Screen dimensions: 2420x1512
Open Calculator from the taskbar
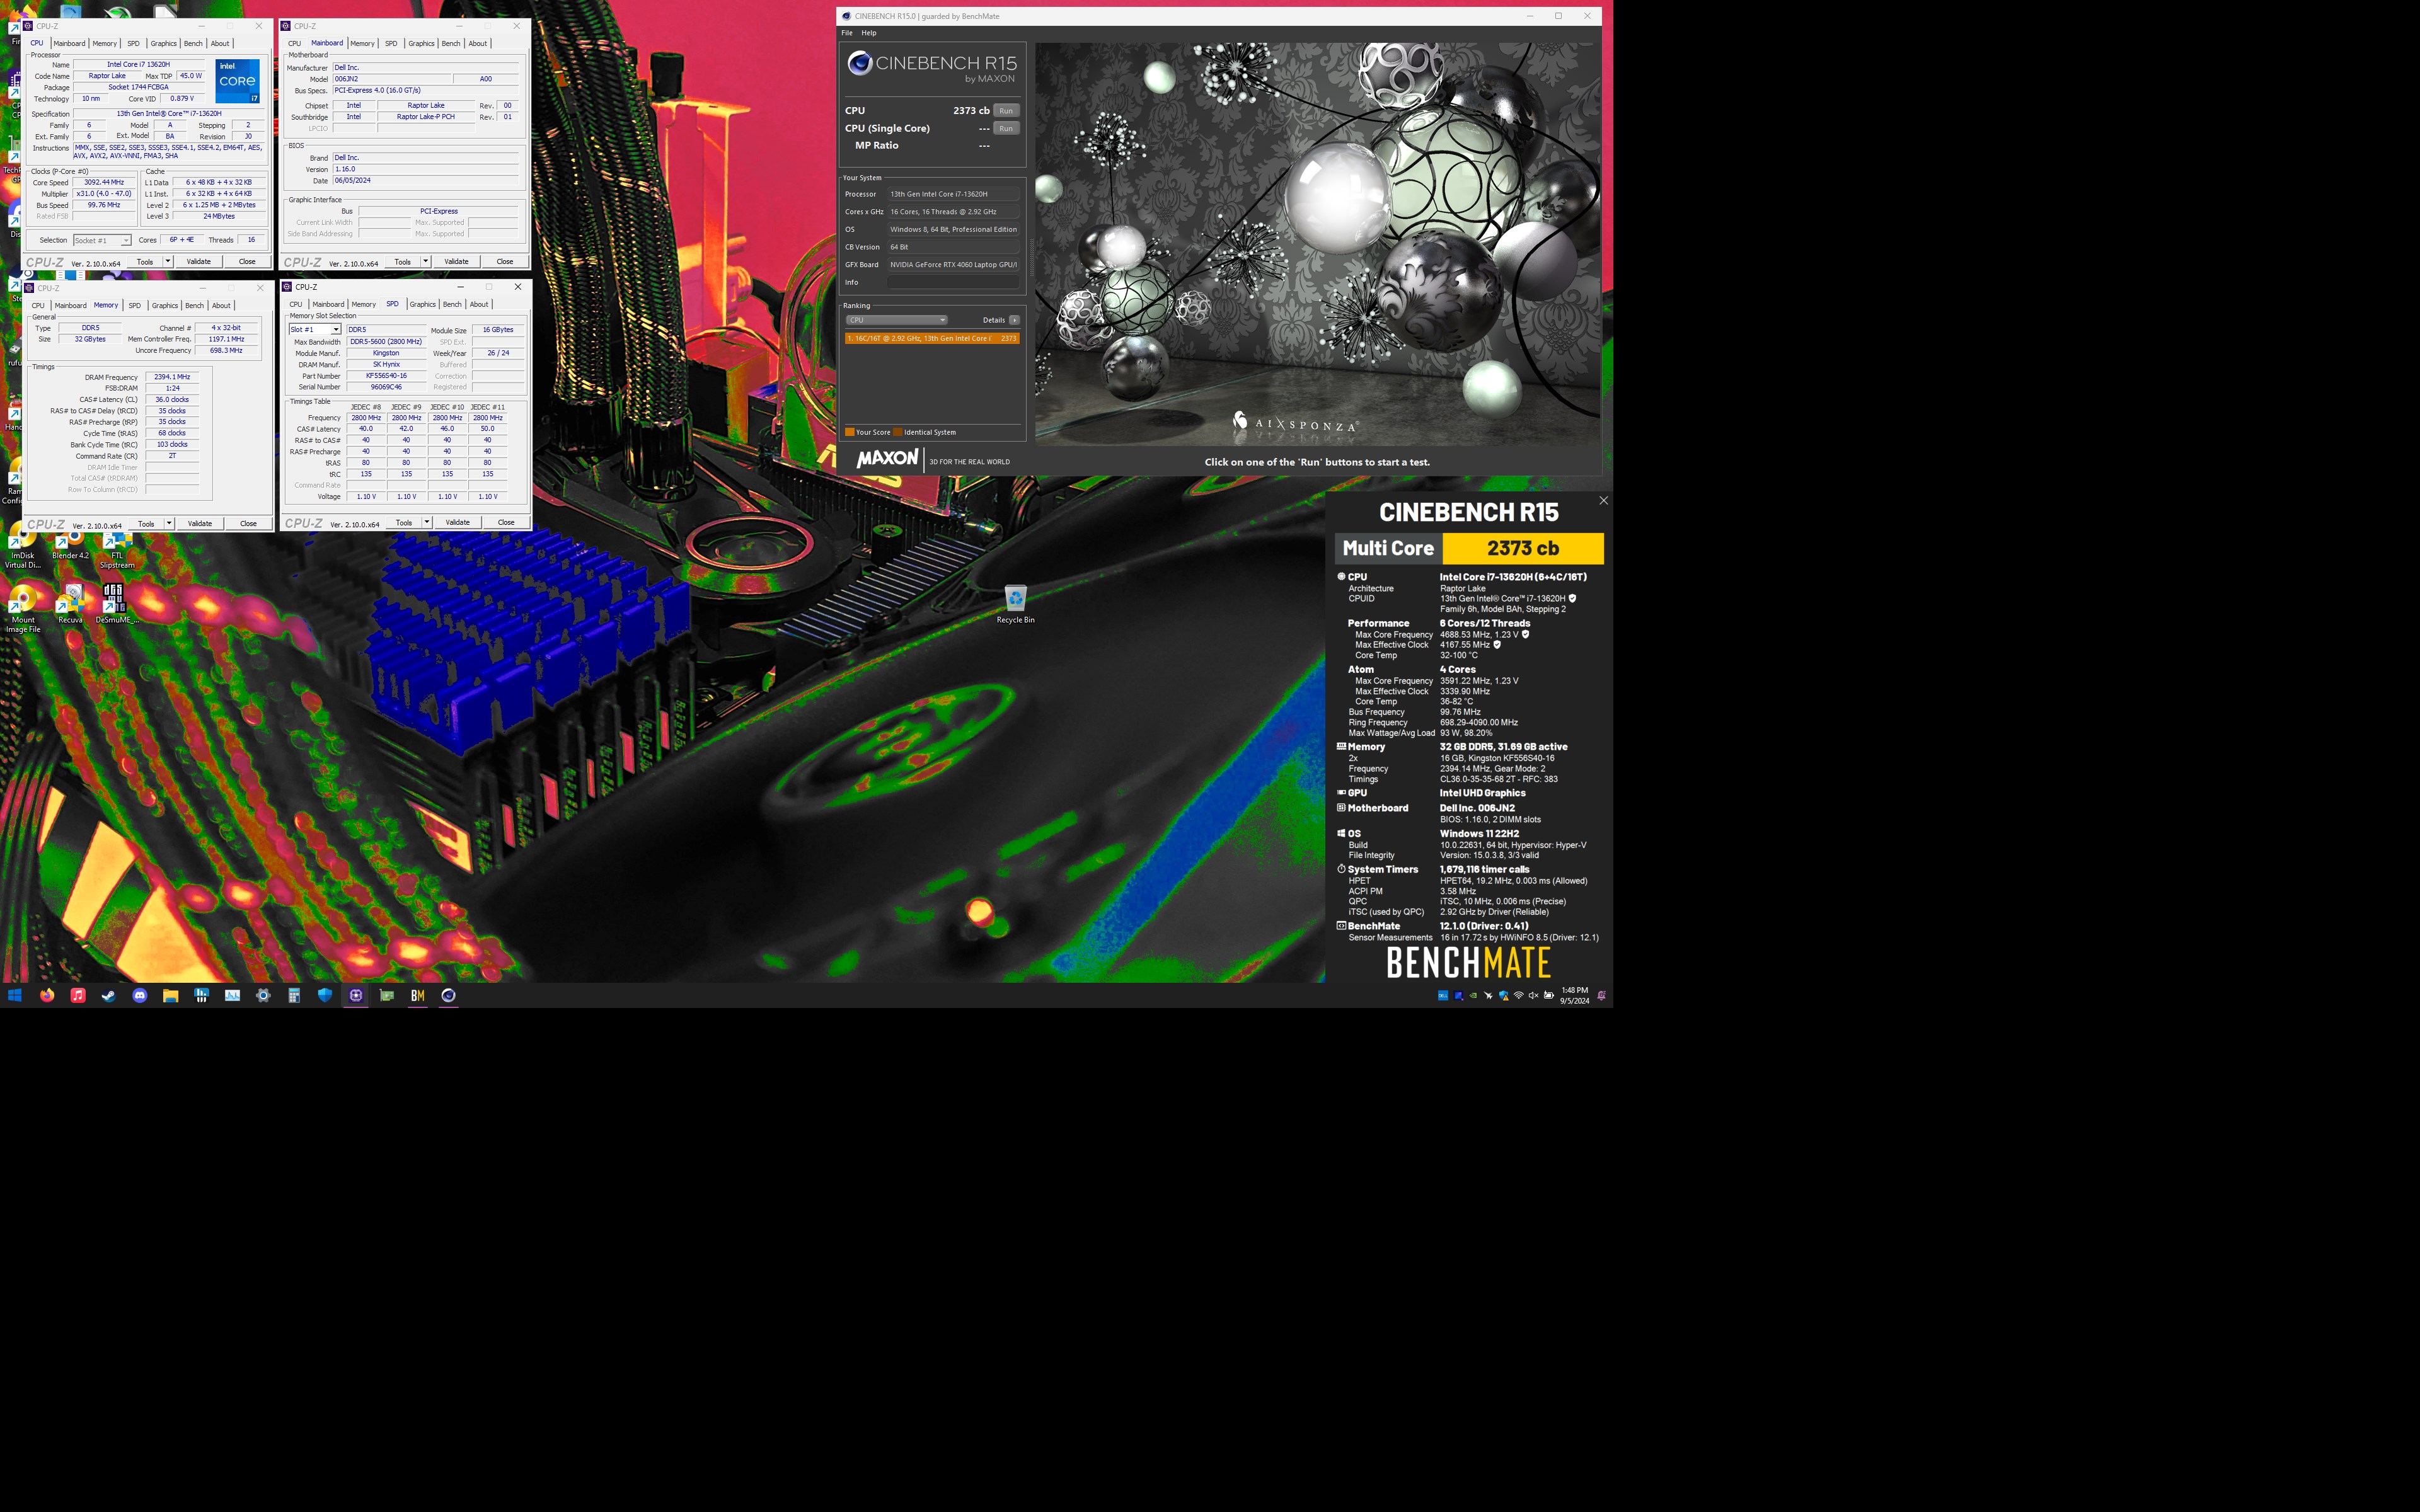(x=294, y=995)
